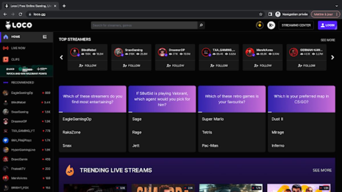Image resolution: width=342 pixels, height=192 pixels.
Task: Select the Home icon in the sidebar
Action: click(5, 36)
